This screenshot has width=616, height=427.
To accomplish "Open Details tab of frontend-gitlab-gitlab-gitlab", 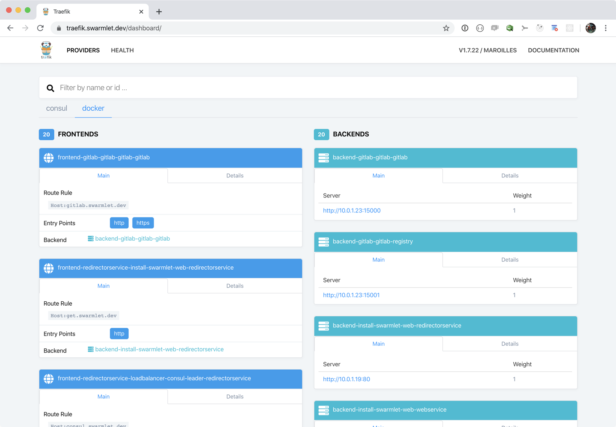I will (234, 176).
